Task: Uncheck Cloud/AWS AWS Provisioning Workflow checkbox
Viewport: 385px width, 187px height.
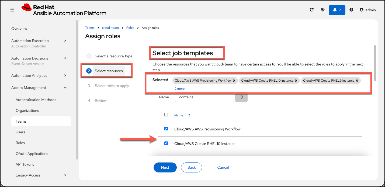Action: (166, 129)
